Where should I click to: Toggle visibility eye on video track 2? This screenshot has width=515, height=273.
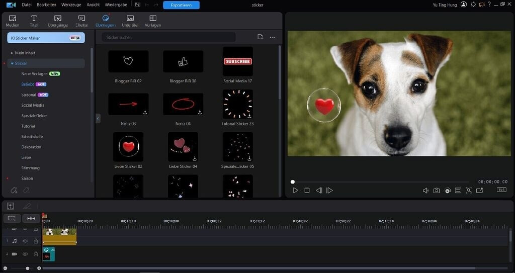click(x=25, y=254)
